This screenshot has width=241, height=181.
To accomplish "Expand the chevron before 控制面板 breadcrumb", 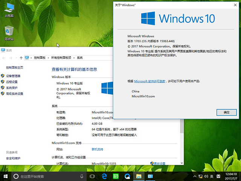I will click(x=31, y=58).
